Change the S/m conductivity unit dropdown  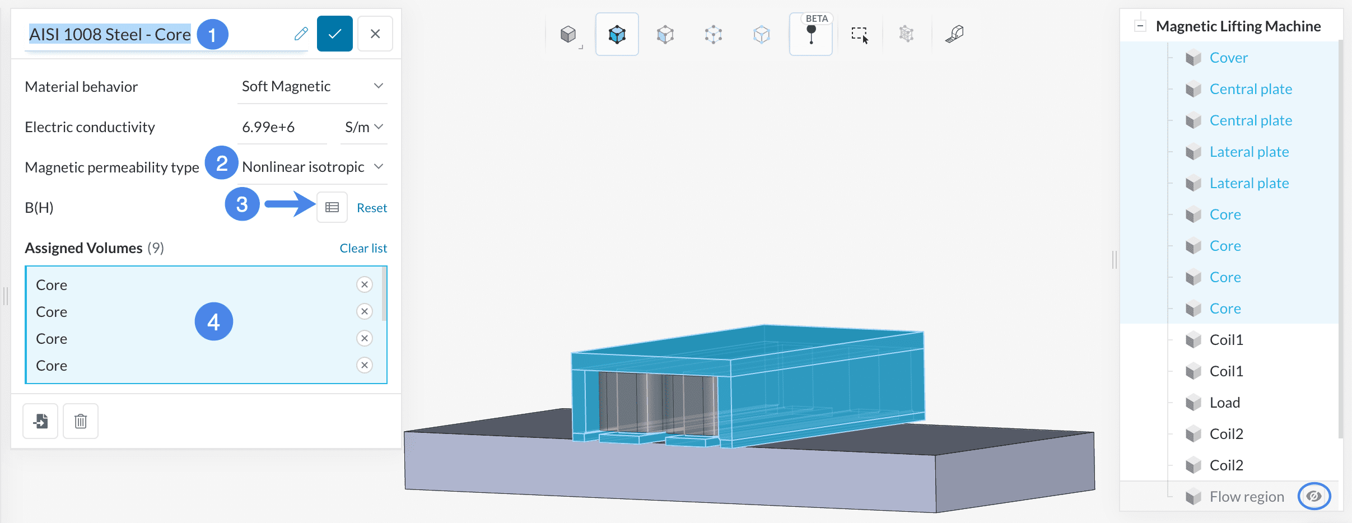point(363,127)
